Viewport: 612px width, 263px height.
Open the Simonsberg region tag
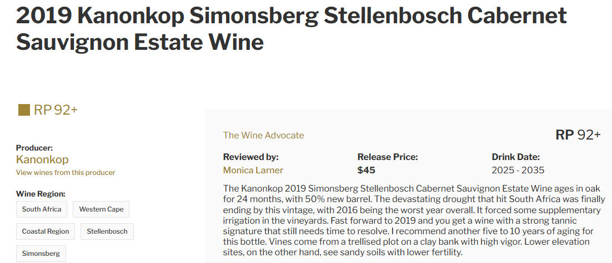pos(41,254)
